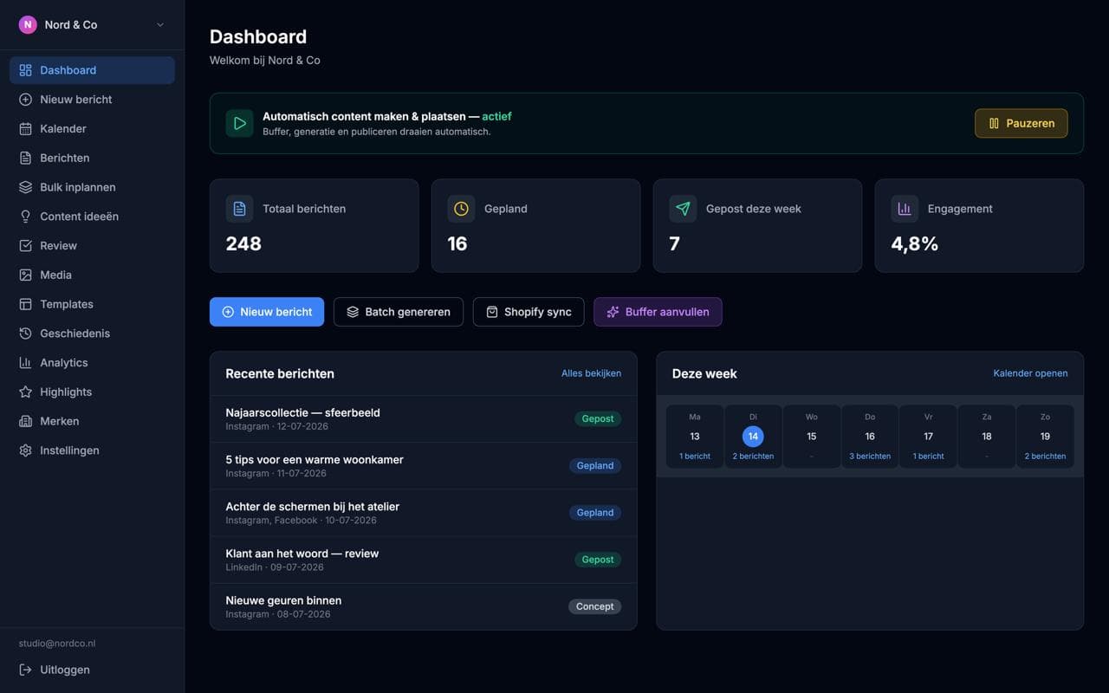Open the Media library
Viewport: 1109px width, 693px height.
[x=92, y=275]
